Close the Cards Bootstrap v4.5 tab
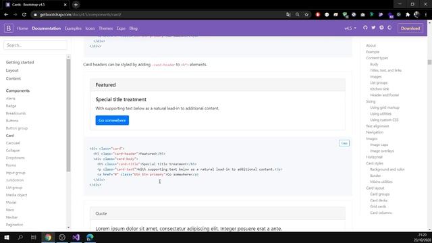 tap(65, 5)
